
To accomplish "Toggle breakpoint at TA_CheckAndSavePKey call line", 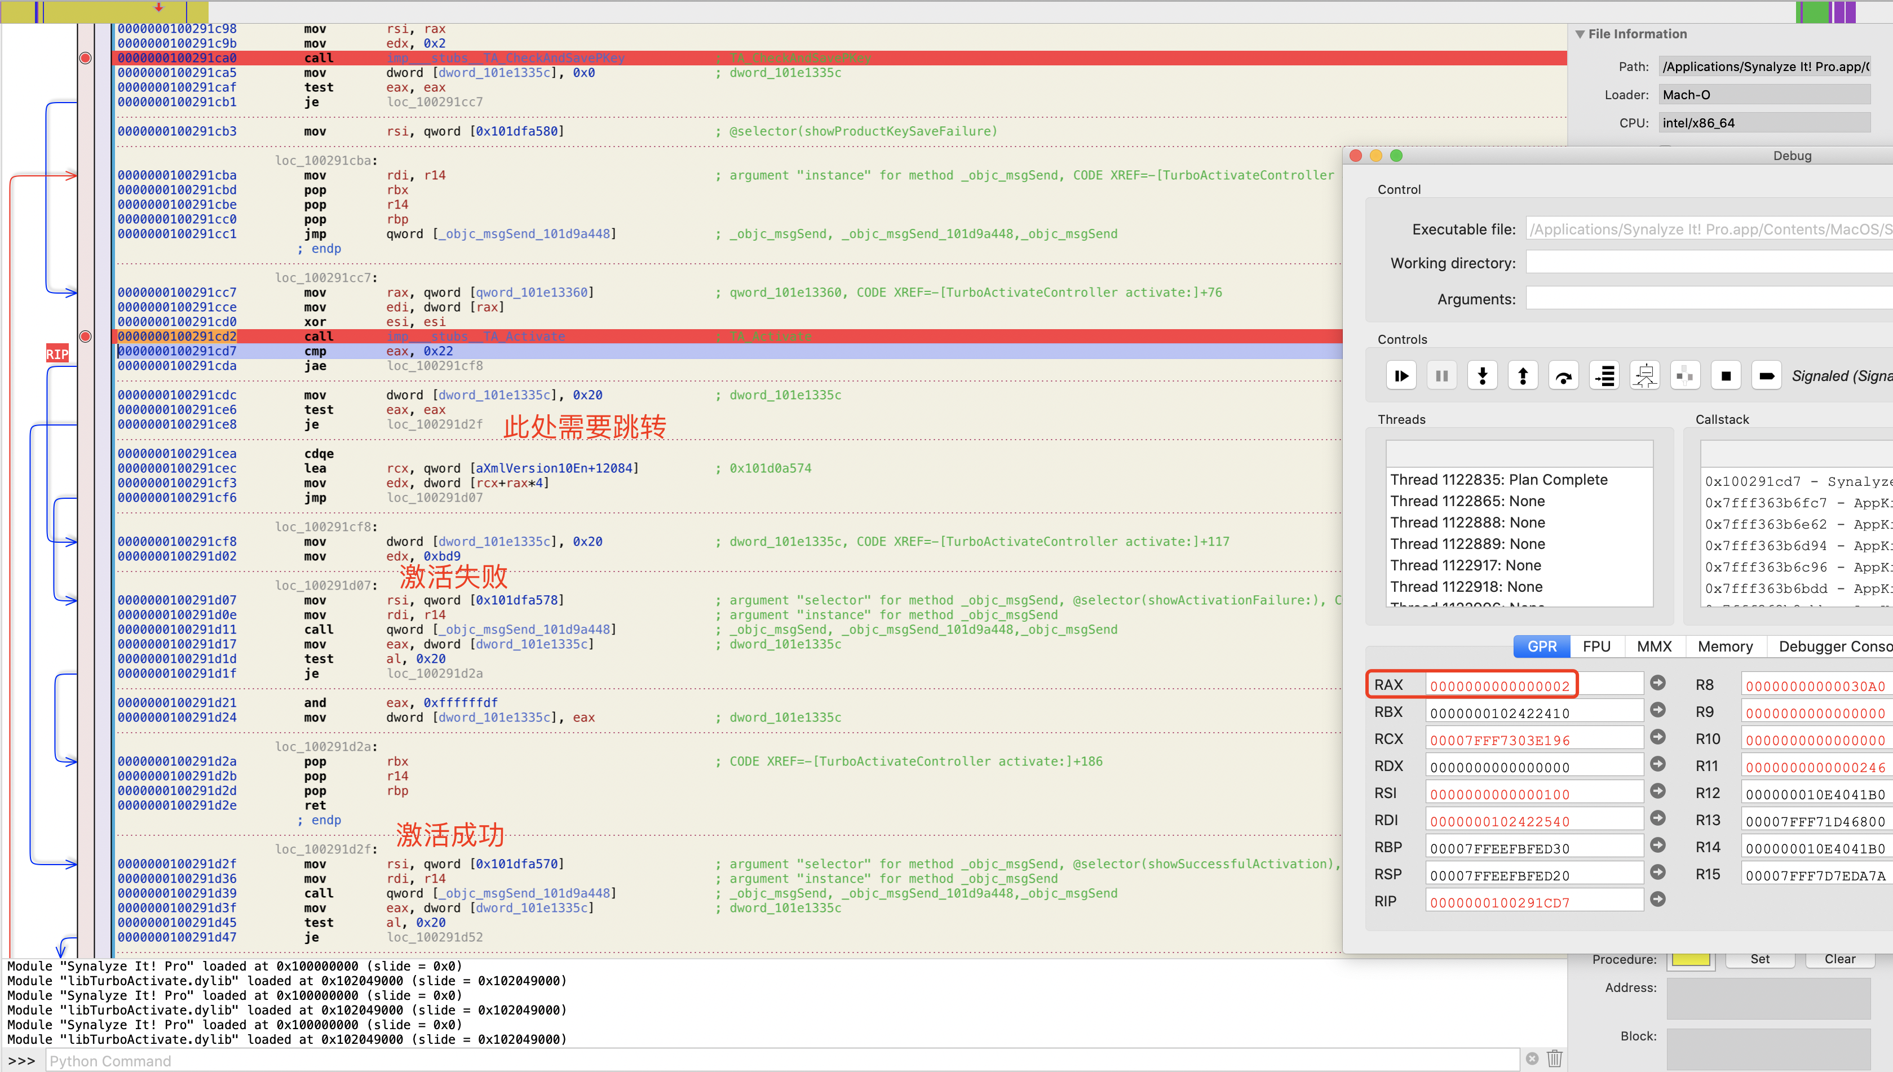I will pyautogui.click(x=86, y=58).
